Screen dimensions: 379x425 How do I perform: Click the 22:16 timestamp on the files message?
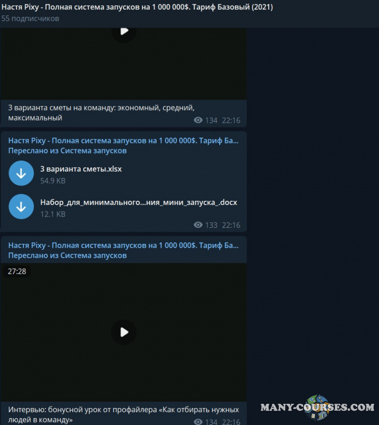pyautogui.click(x=231, y=225)
